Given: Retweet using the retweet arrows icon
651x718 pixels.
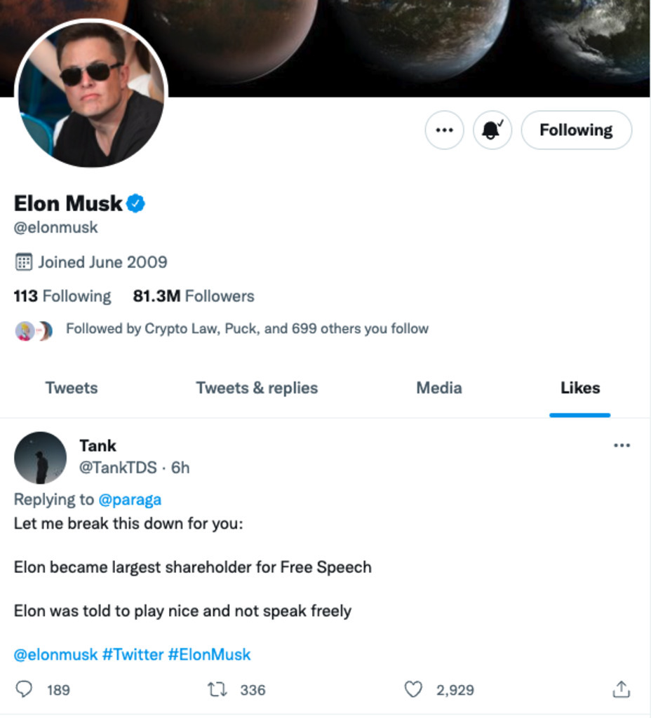Looking at the screenshot, I should 217,689.
